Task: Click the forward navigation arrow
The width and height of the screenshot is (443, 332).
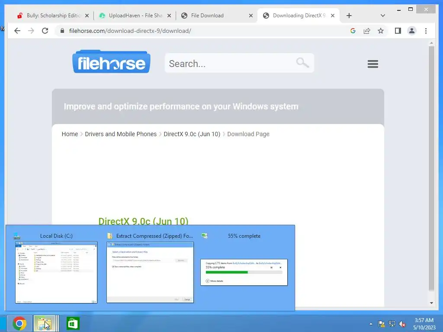Action: point(31,31)
